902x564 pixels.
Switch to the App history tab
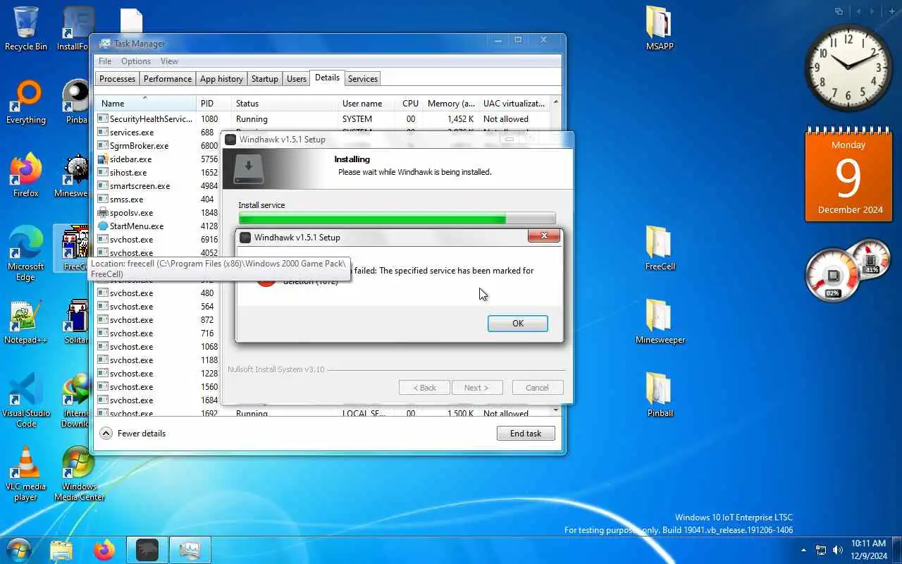[x=221, y=79]
